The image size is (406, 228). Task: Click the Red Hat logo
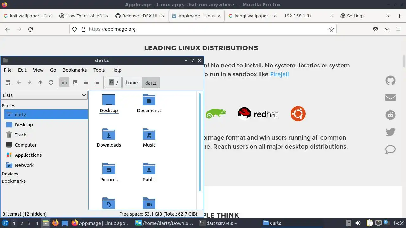(x=258, y=114)
